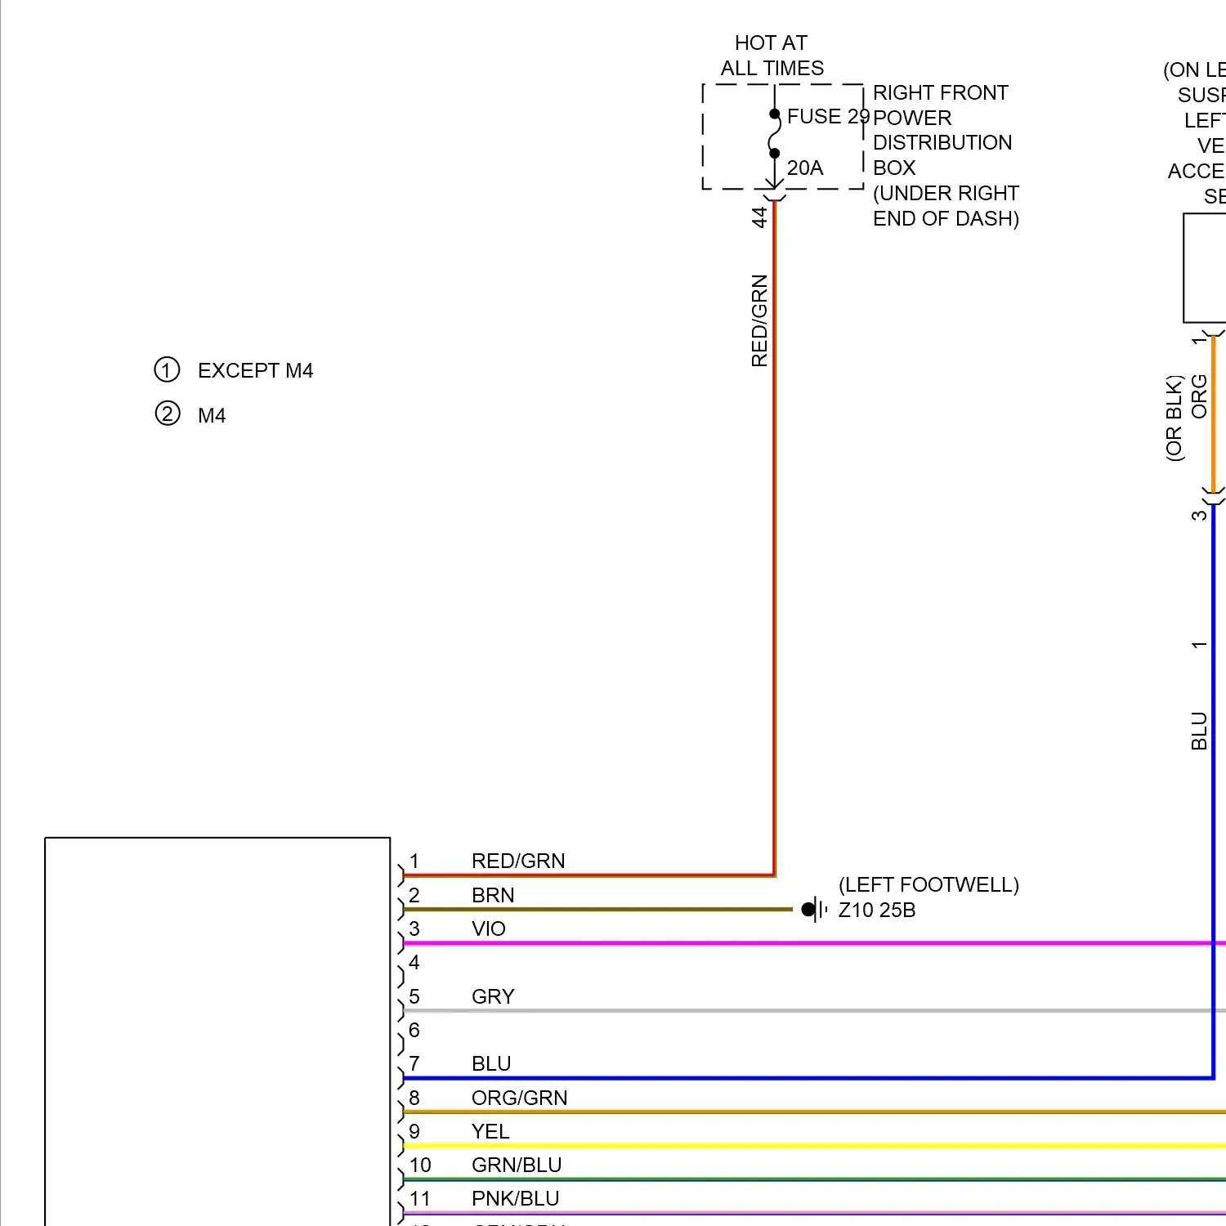Click the 'PNK/BLU' wire label at pin 11
Viewport: 1226px width, 1226px height.
click(516, 1199)
